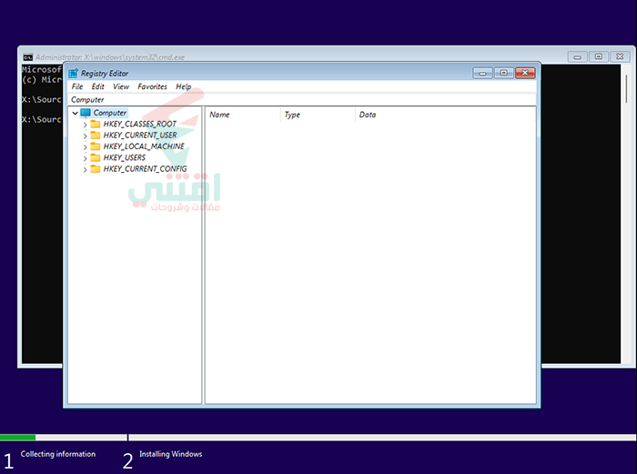Click the Computer monitor icon in tree
Viewport: 637px width, 474px height.
(86, 113)
